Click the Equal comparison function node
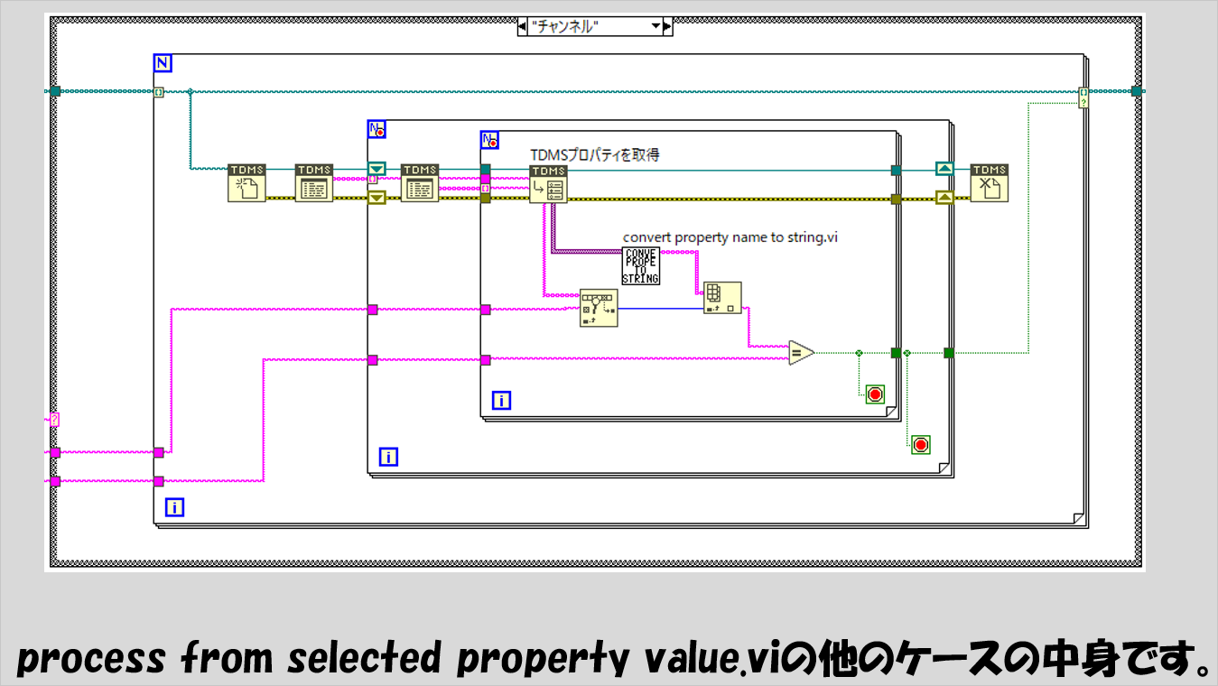This screenshot has height=686, width=1218. point(801,353)
